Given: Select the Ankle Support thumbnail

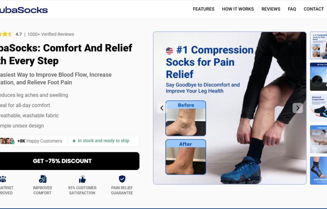Looking at the screenshot, I should coord(318,171).
